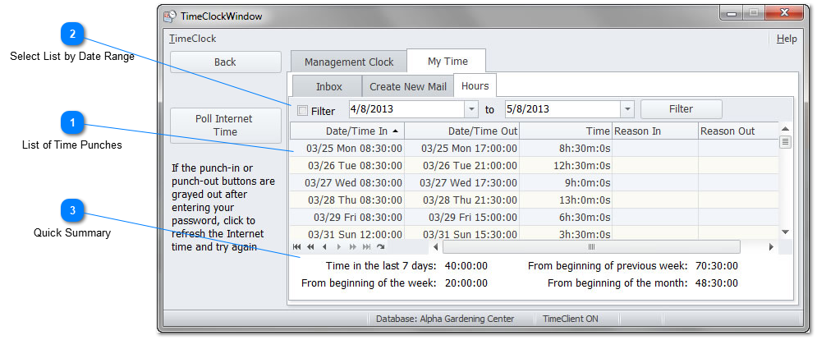Click the 03/28 Thu 21:30:00 cell
The width and height of the screenshot is (817, 340).
[x=461, y=200]
